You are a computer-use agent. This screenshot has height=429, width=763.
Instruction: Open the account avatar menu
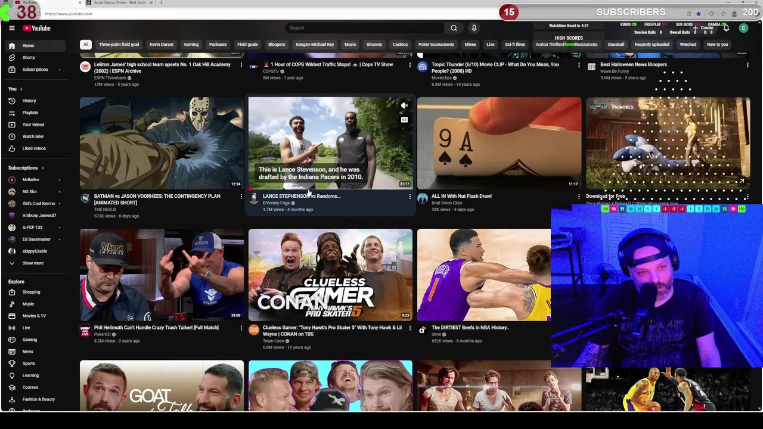point(743,28)
